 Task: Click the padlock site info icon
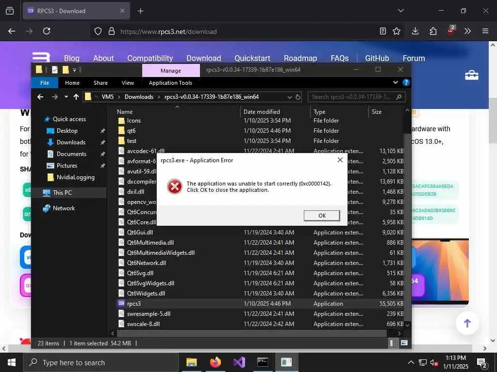[112, 31]
